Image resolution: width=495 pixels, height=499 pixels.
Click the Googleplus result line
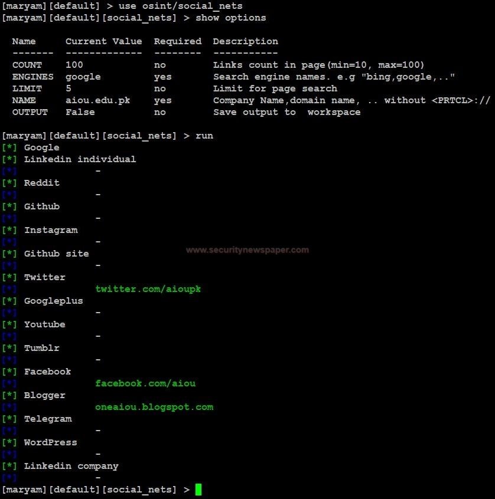[x=54, y=301]
